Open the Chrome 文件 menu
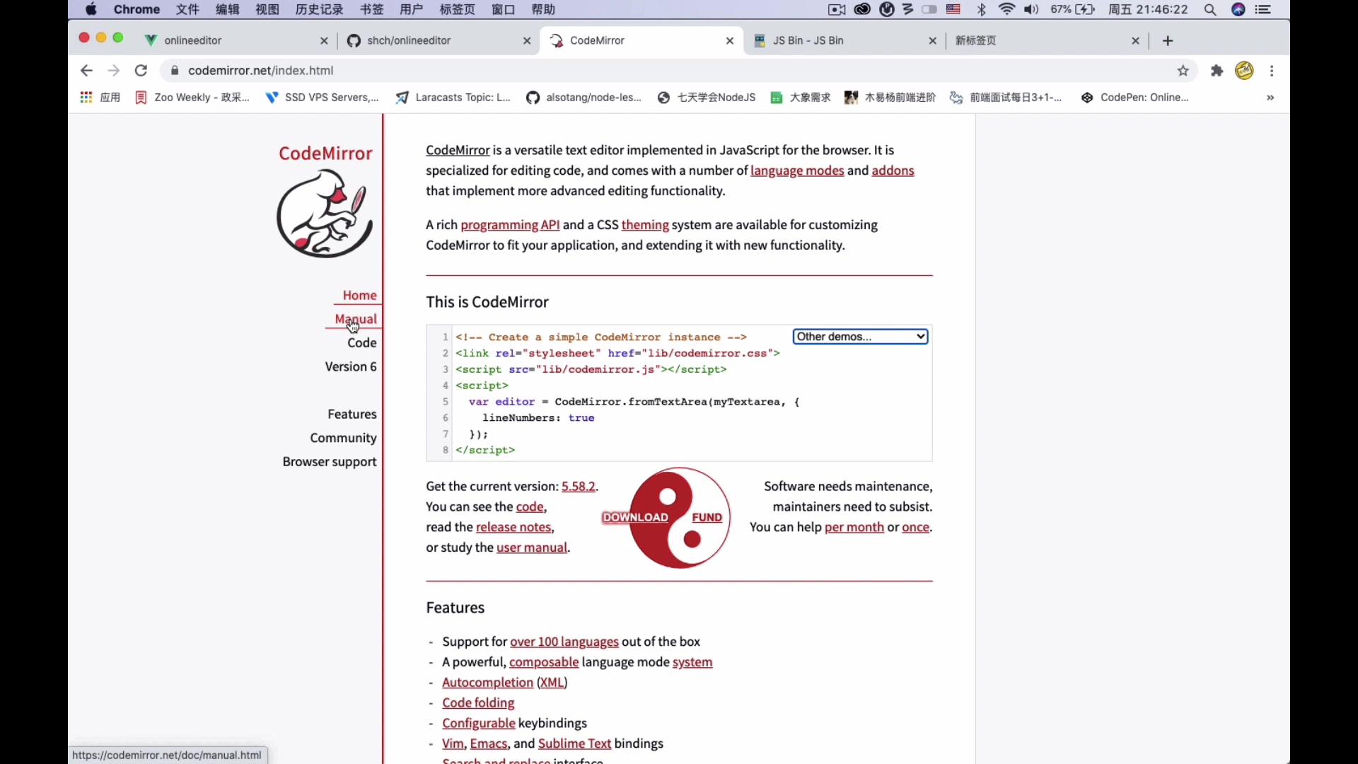 (x=187, y=10)
